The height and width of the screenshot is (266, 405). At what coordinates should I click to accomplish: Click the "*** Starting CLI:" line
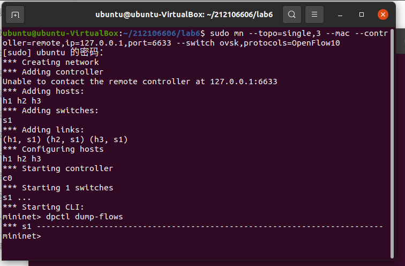(x=43, y=207)
